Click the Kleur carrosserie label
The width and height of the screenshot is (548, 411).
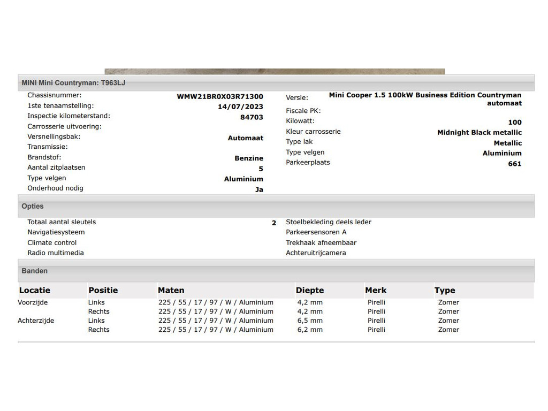point(313,132)
